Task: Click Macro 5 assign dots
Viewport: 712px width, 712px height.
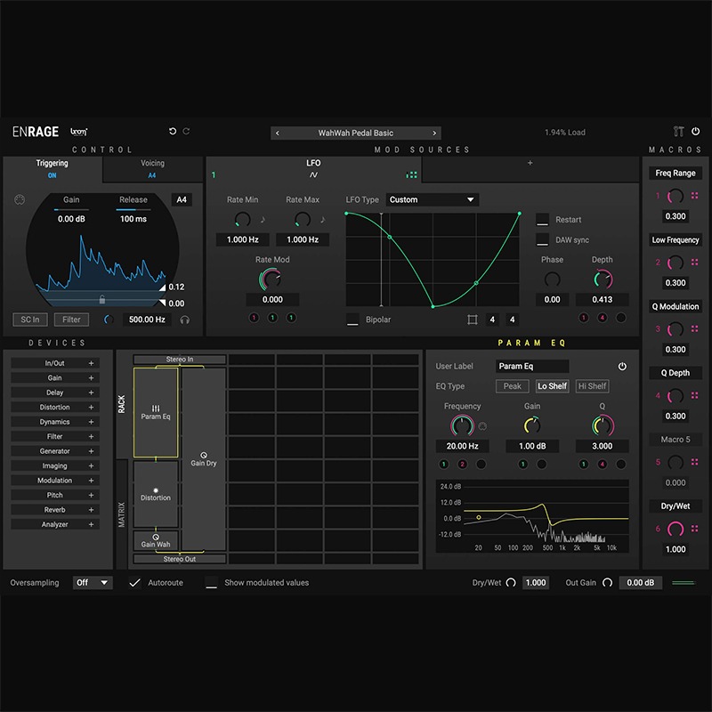Action: click(x=694, y=462)
